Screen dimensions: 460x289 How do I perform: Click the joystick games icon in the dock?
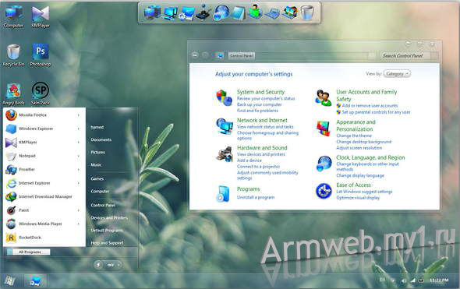click(203, 12)
